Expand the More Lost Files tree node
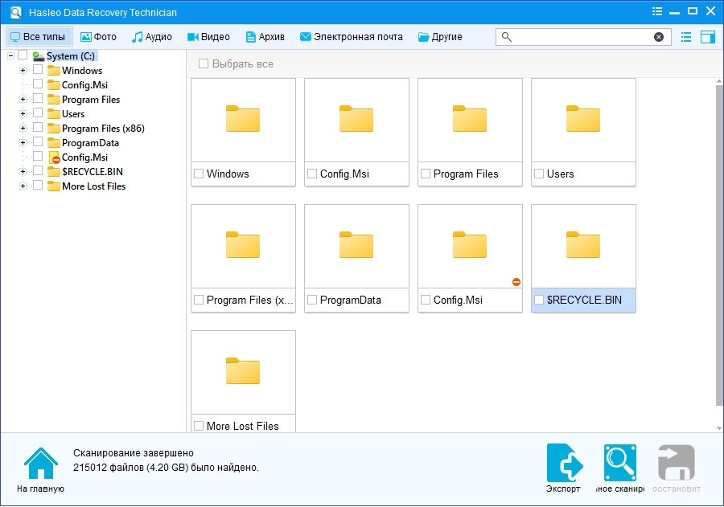Image resolution: width=724 pixels, height=507 pixels. 23,186
